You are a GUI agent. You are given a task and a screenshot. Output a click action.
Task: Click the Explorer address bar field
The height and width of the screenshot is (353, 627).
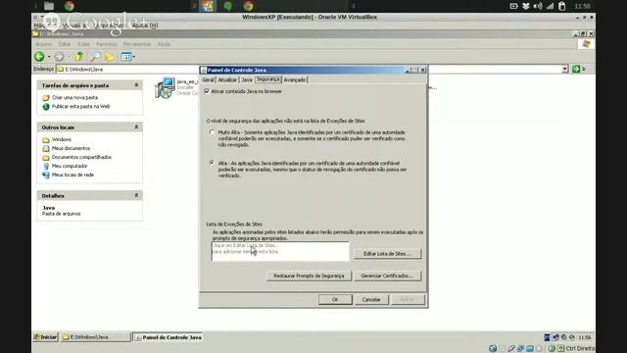(312, 70)
